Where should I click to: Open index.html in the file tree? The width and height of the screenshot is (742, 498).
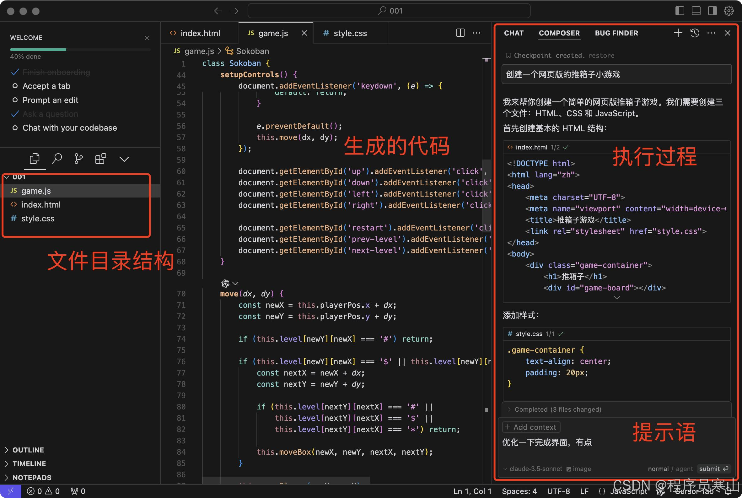pyautogui.click(x=41, y=205)
